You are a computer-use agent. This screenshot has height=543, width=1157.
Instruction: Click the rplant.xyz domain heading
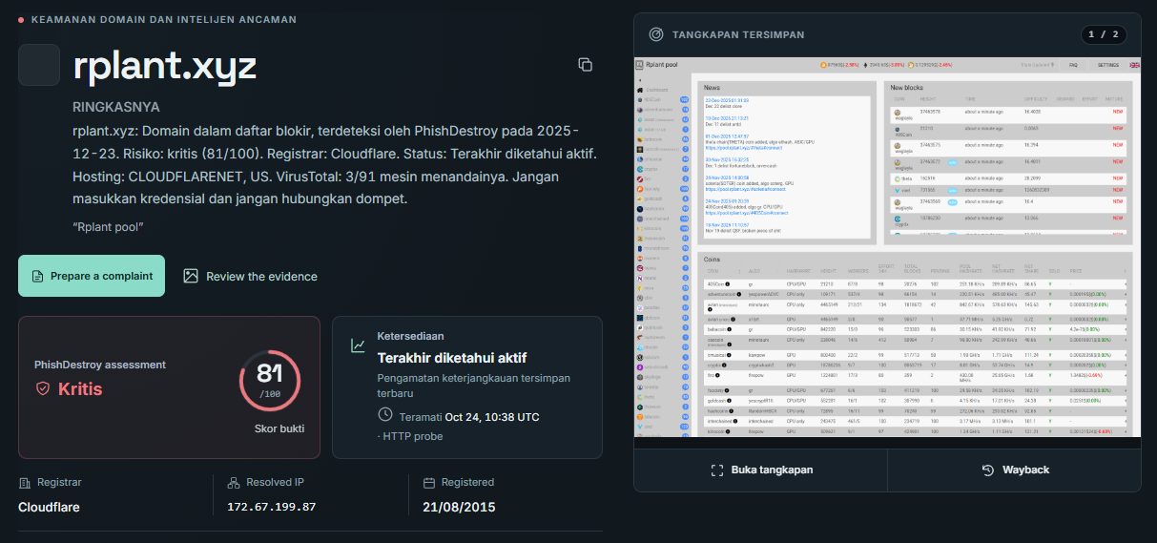[165, 66]
